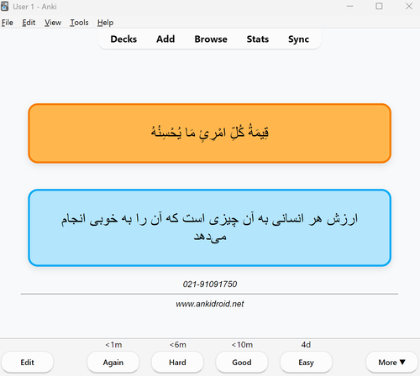Image resolution: width=420 pixels, height=376 pixels.
Task: Rate the card as Easy
Action: point(306,363)
